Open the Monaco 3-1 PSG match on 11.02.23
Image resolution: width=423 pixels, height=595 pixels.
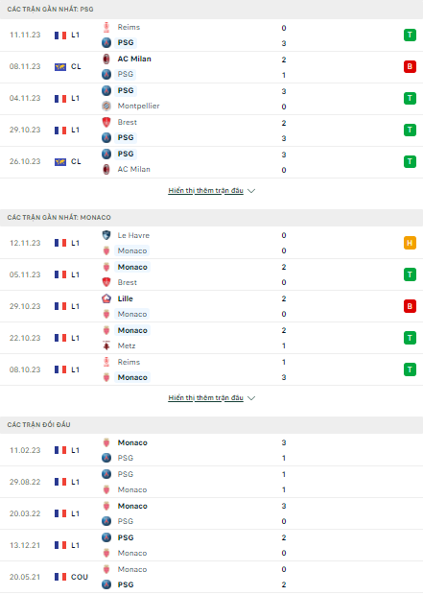pyautogui.click(x=211, y=450)
